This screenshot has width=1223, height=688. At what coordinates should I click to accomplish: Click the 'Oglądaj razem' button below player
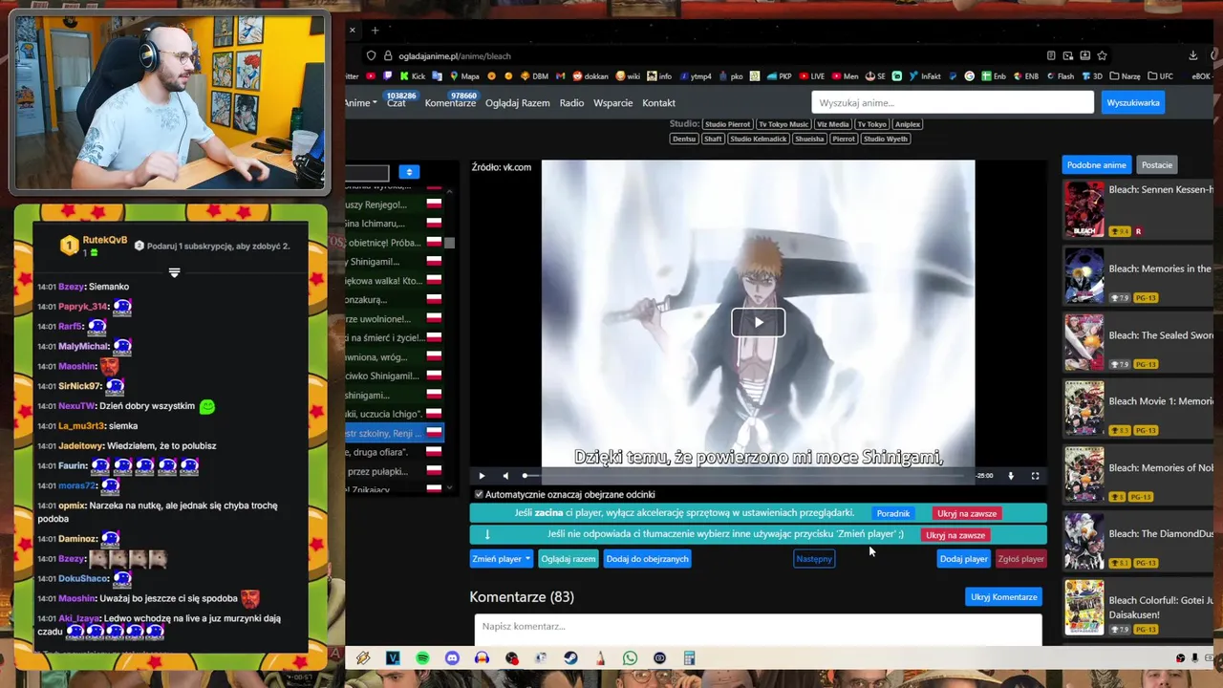[x=569, y=559]
